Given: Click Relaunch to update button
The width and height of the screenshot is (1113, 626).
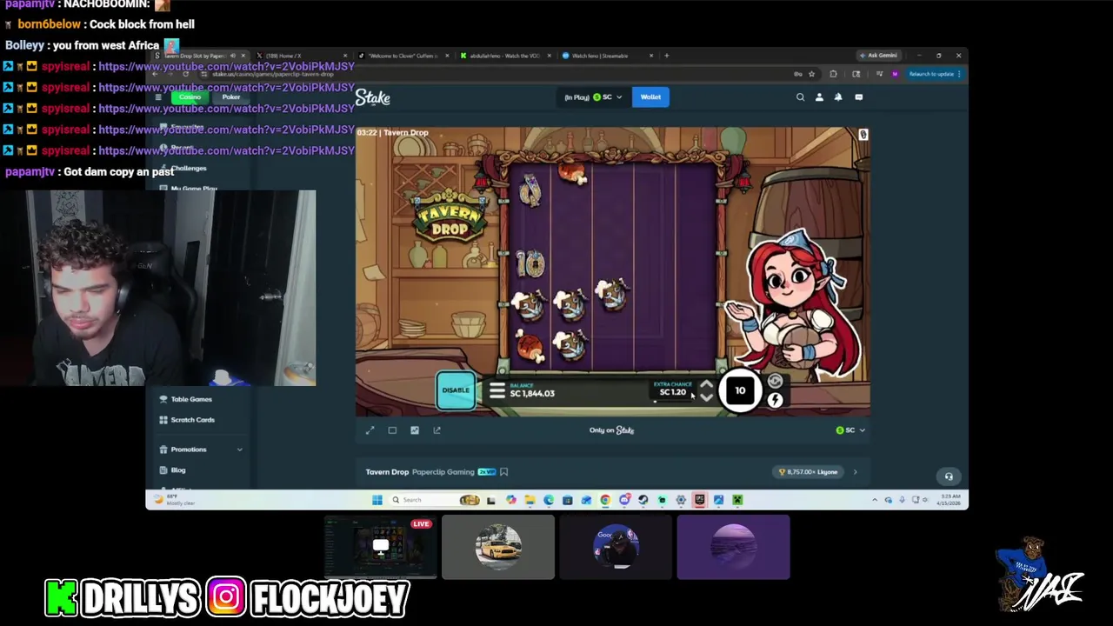Looking at the screenshot, I should pyautogui.click(x=934, y=74).
